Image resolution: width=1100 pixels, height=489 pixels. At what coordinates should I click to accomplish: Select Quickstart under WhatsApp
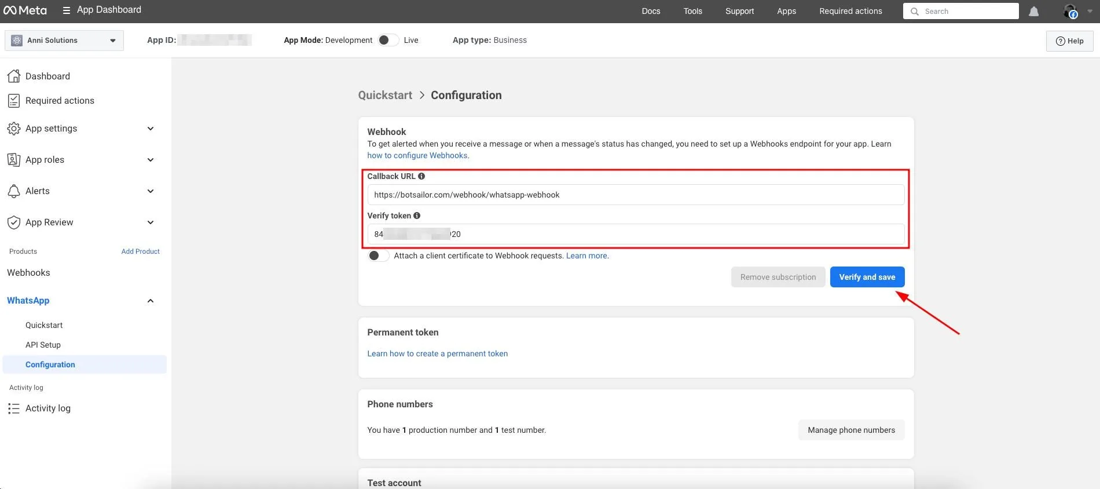pos(44,325)
